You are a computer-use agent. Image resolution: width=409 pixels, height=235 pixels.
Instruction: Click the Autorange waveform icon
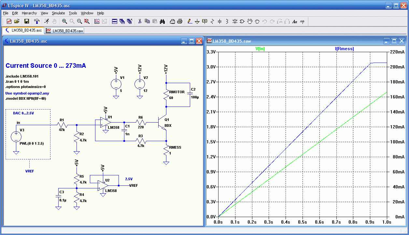point(97,22)
